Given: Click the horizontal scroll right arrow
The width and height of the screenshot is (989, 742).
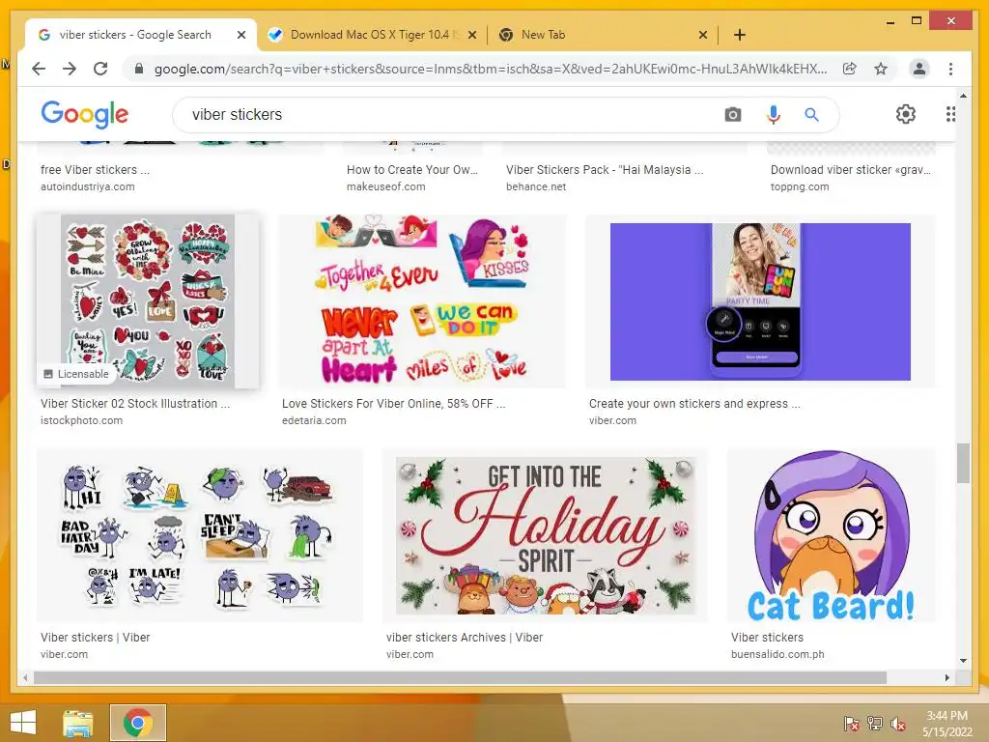Looking at the screenshot, I should click(947, 677).
